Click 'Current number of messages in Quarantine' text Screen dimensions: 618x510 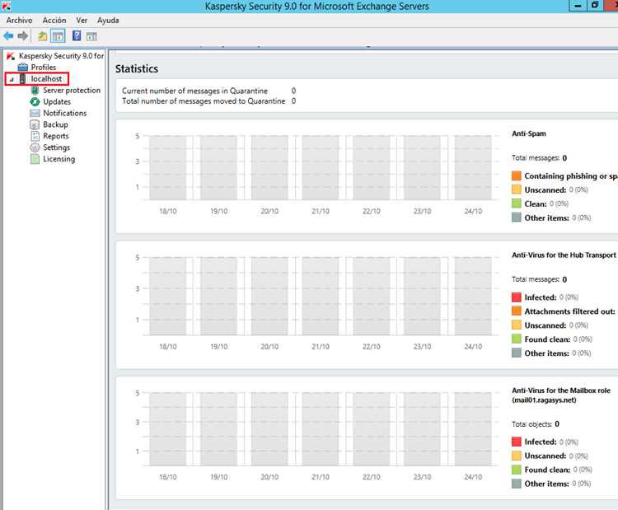(194, 91)
